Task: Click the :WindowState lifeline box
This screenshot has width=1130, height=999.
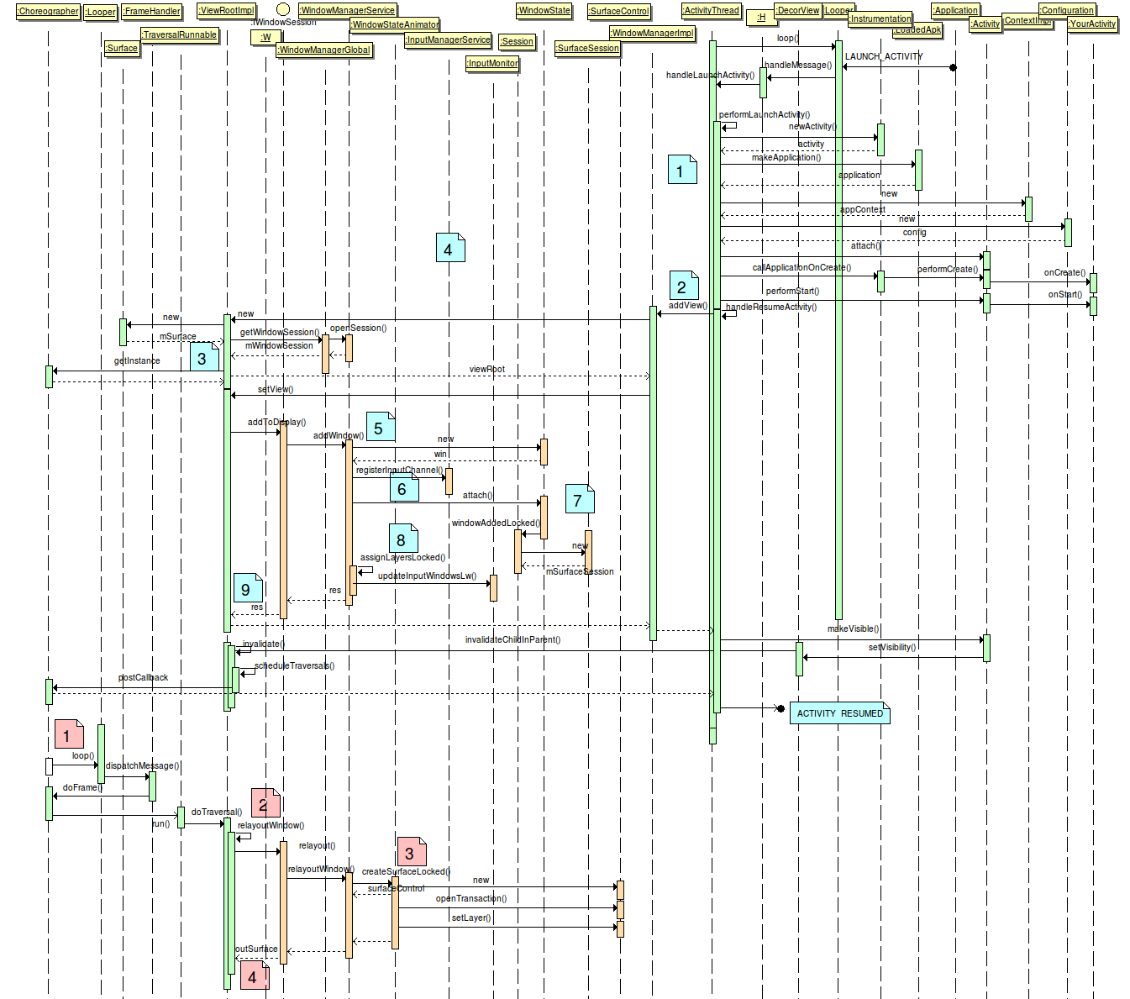Action: (544, 11)
